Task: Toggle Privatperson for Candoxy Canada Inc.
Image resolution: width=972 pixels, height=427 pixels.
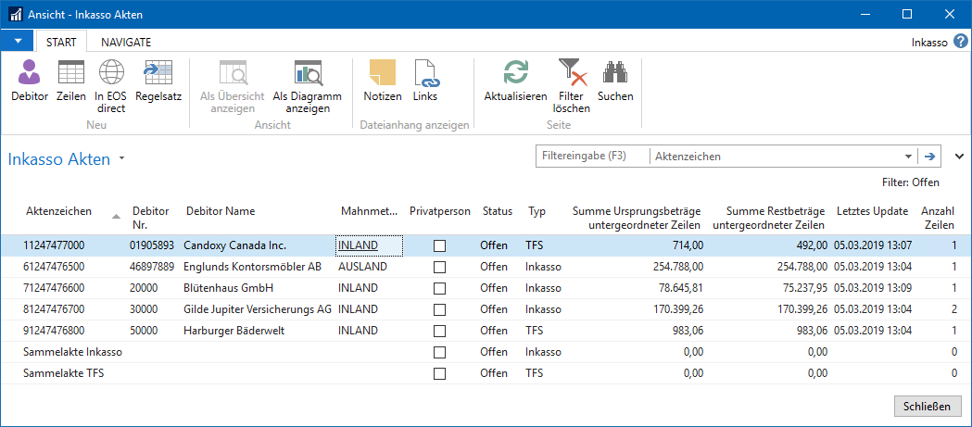Action: pyautogui.click(x=439, y=245)
